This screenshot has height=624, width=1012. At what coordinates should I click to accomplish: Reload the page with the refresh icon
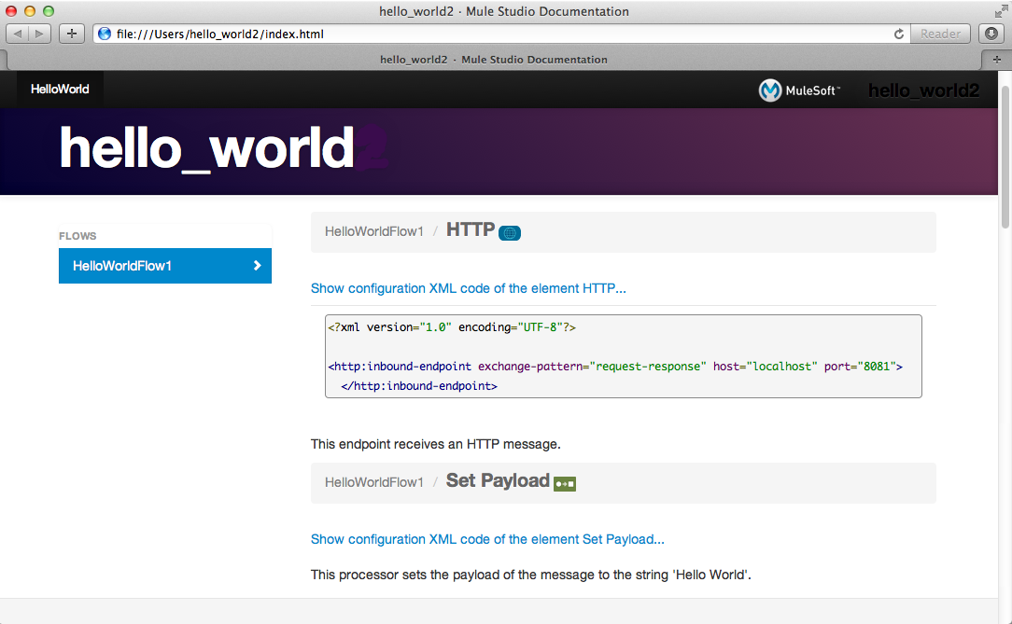click(899, 34)
